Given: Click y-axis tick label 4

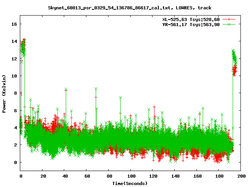Looking at the screenshot, I should pyautogui.click(x=16, y=128).
